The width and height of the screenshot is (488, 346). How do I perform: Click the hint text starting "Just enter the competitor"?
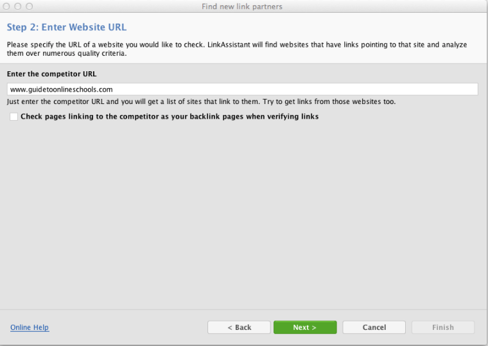click(x=202, y=102)
